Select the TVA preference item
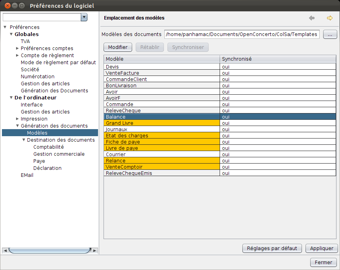The image size is (340, 270). click(x=25, y=41)
